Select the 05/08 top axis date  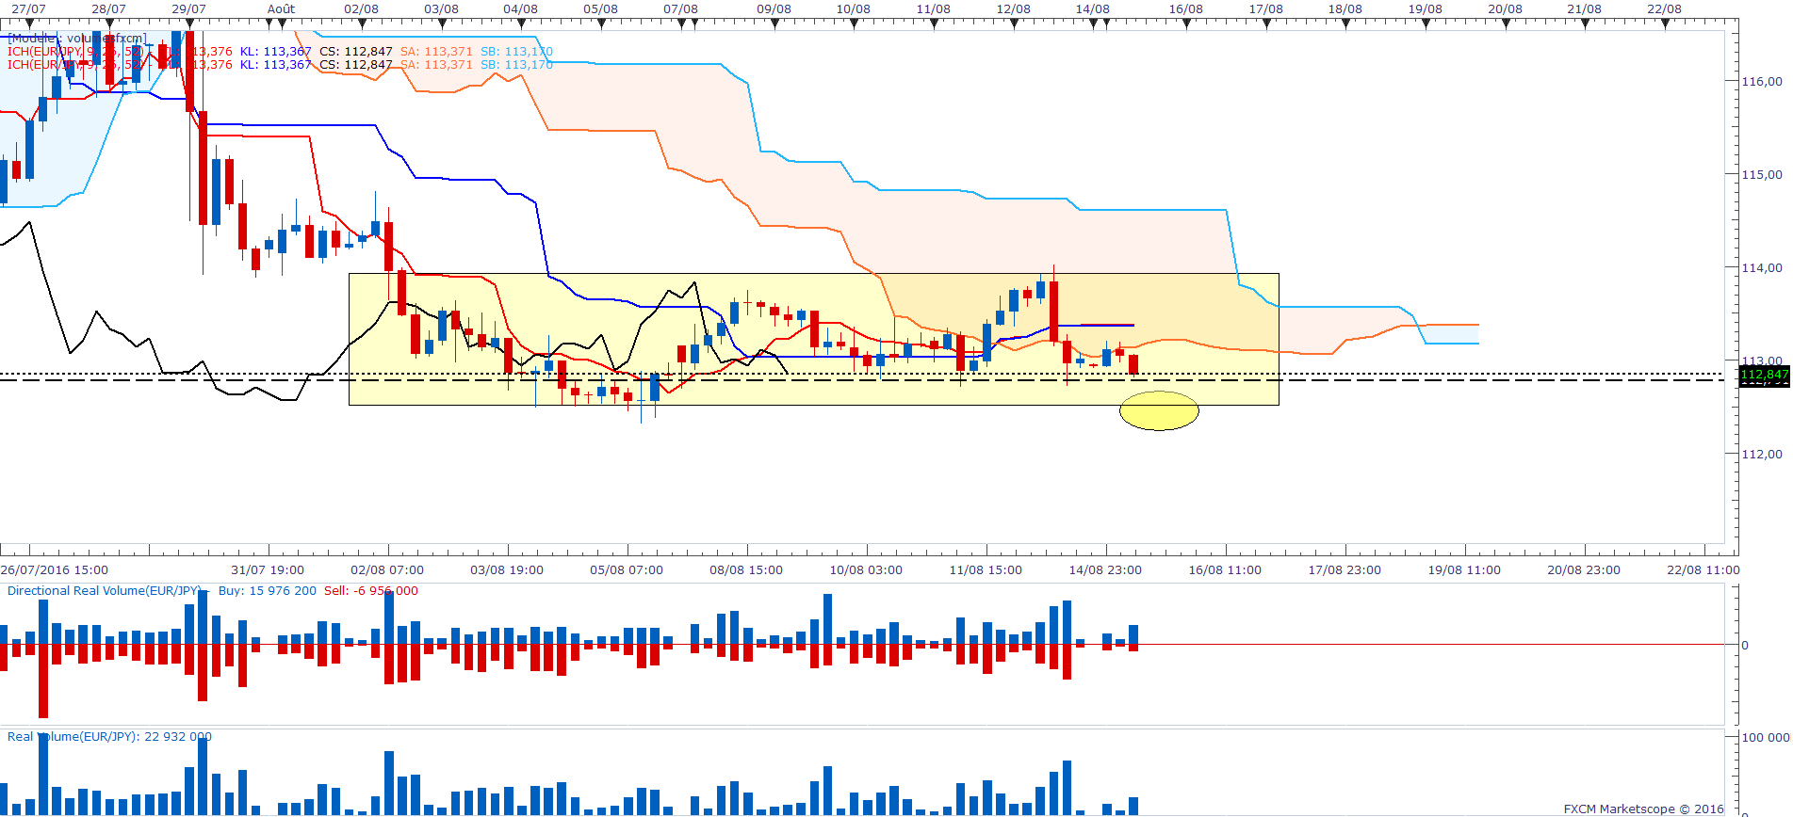pos(601,9)
